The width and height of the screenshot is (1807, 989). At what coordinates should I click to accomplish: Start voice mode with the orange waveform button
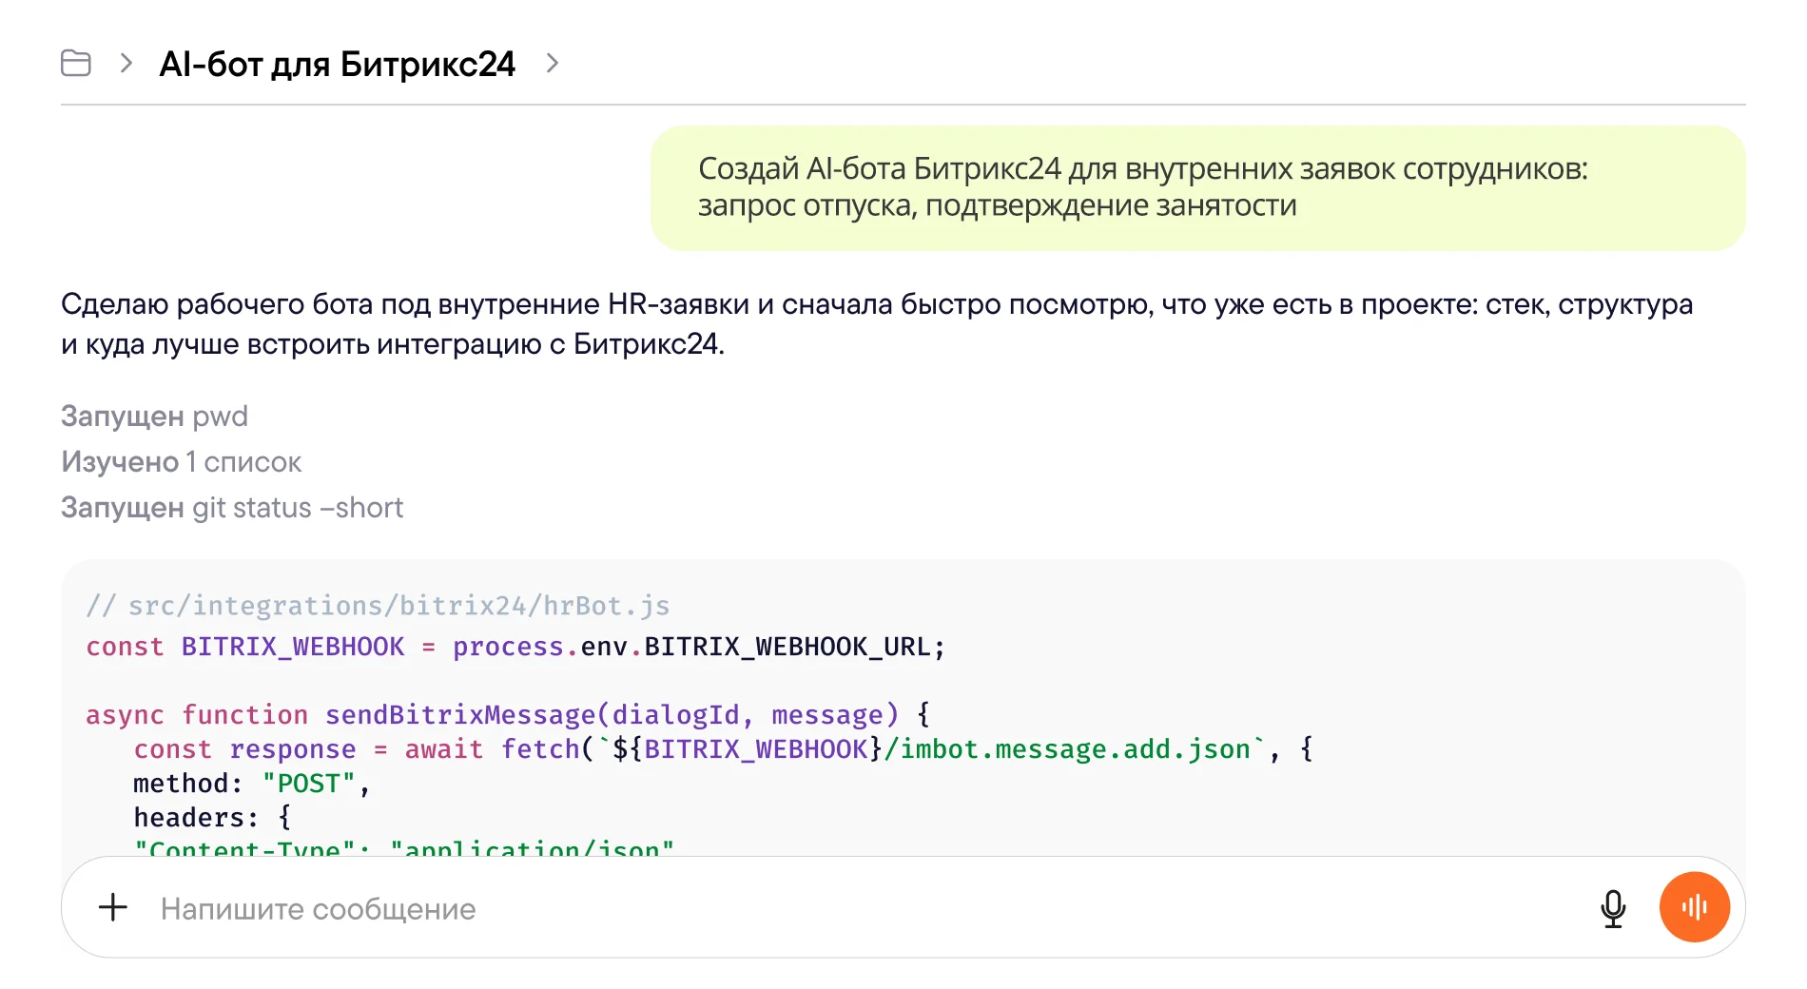(1695, 907)
